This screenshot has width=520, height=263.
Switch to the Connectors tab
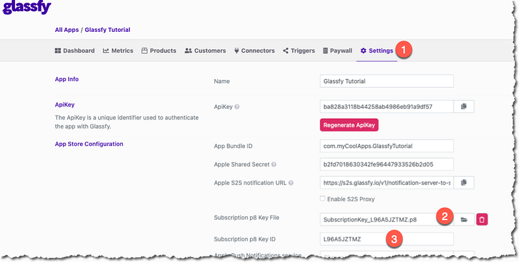tap(254, 51)
